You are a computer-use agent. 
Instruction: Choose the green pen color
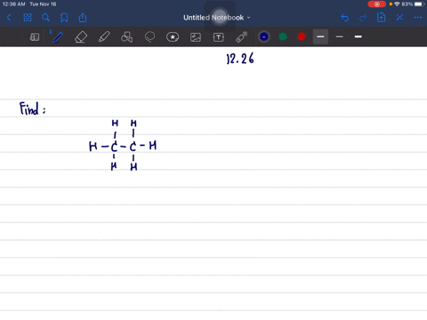pos(283,36)
